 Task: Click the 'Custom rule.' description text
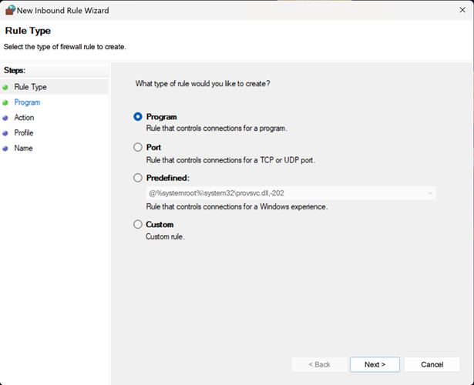coord(165,236)
